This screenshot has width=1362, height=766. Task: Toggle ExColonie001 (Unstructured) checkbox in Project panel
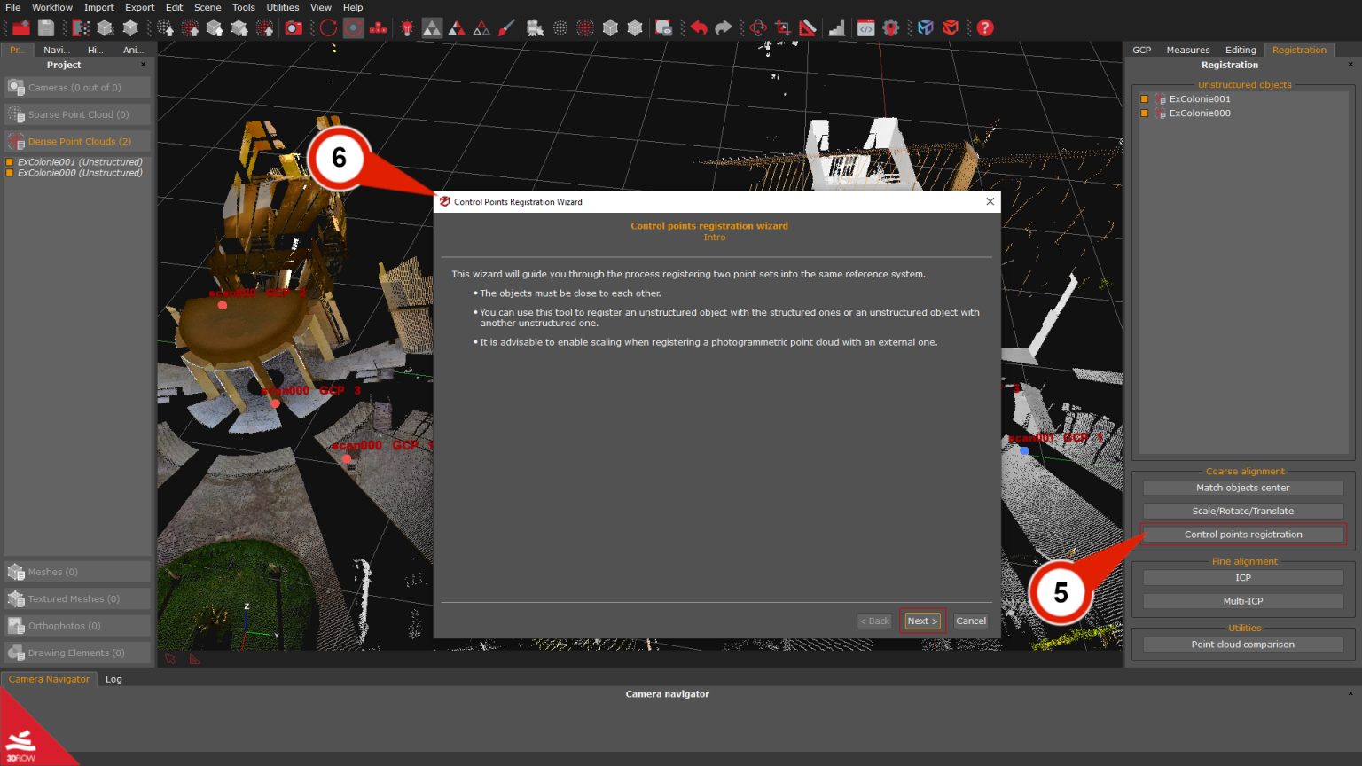10,162
